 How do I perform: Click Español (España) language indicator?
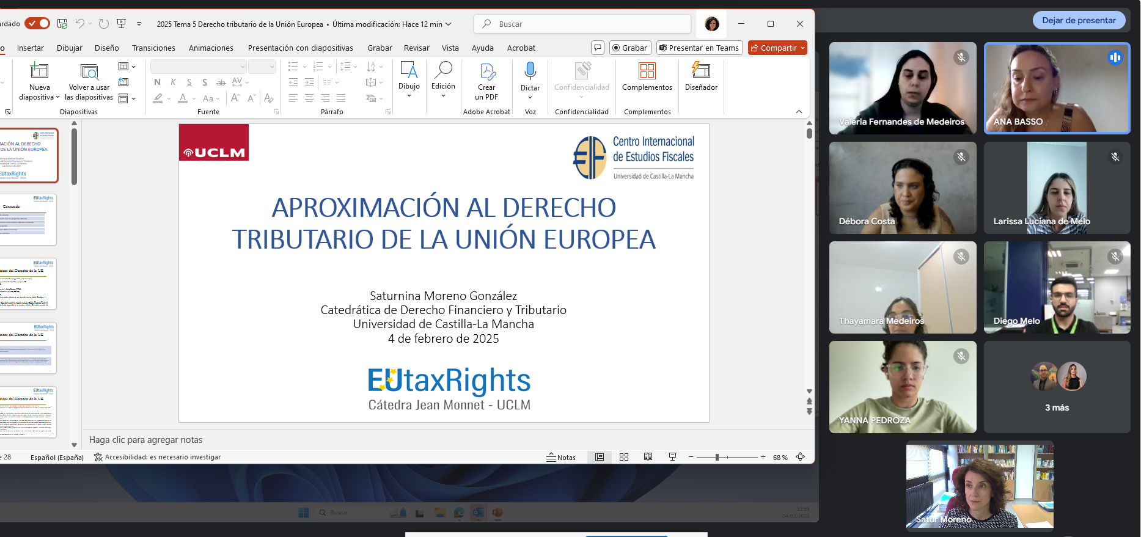click(x=57, y=457)
